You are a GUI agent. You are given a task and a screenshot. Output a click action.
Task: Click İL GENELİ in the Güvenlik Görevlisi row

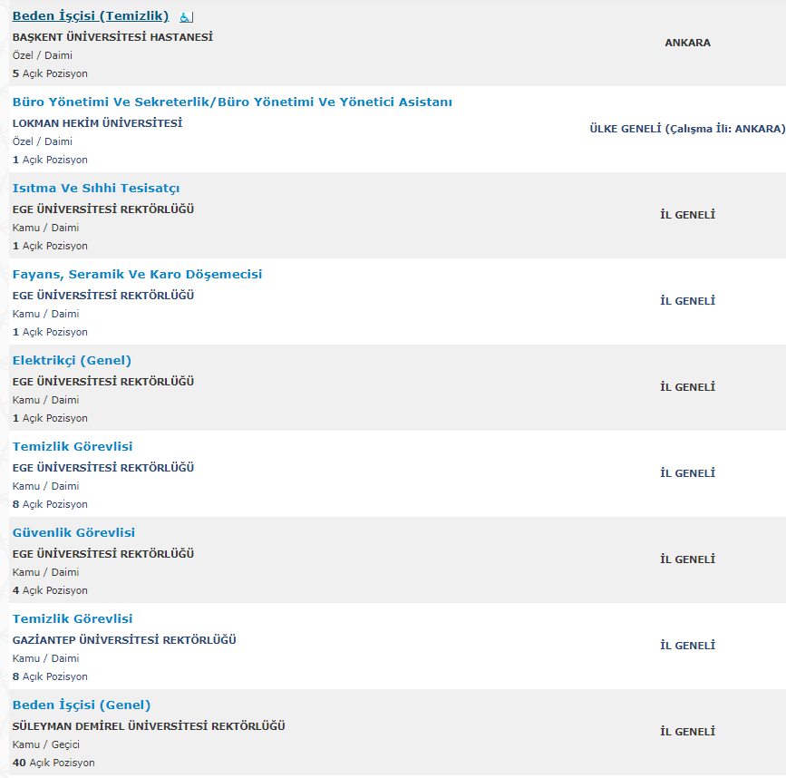click(687, 559)
